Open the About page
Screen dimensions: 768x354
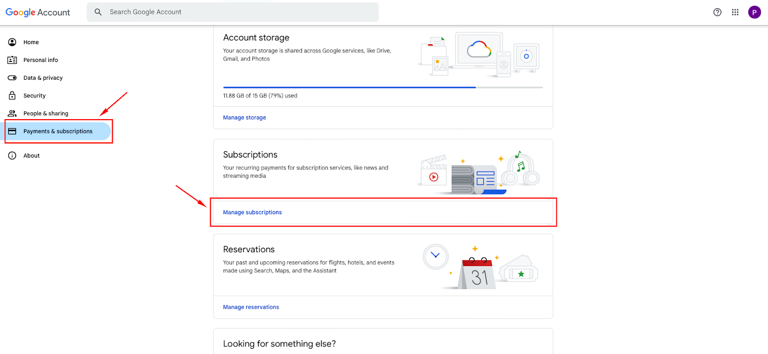32,156
